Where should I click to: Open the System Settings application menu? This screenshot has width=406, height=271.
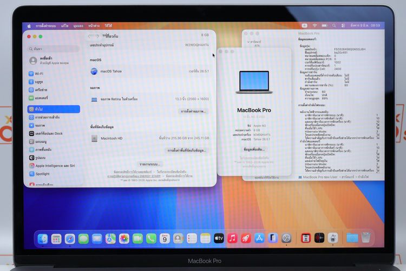pos(45,25)
